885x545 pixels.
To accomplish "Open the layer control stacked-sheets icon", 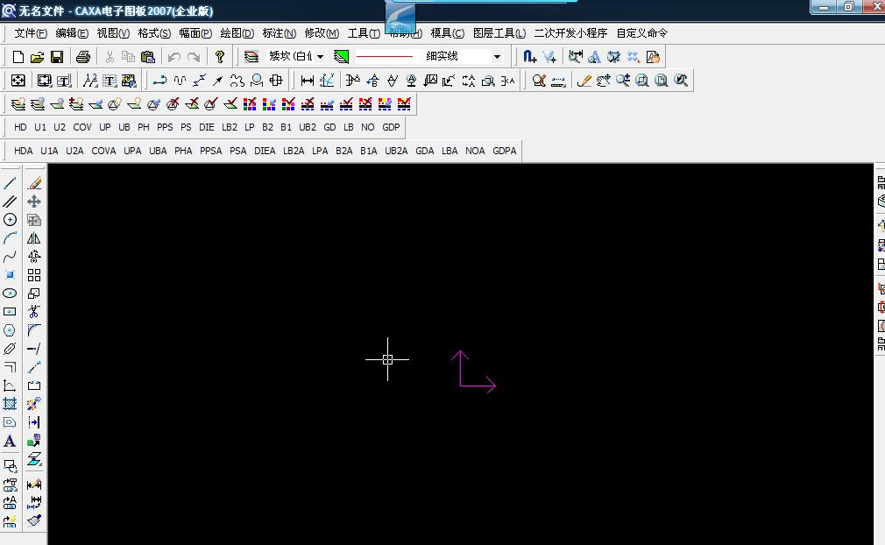I will [251, 56].
